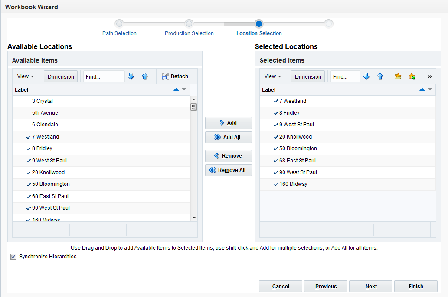Screen dimensions: 448x297
Task: Select 160 Midway in Selected Items
Action: (348, 184)
